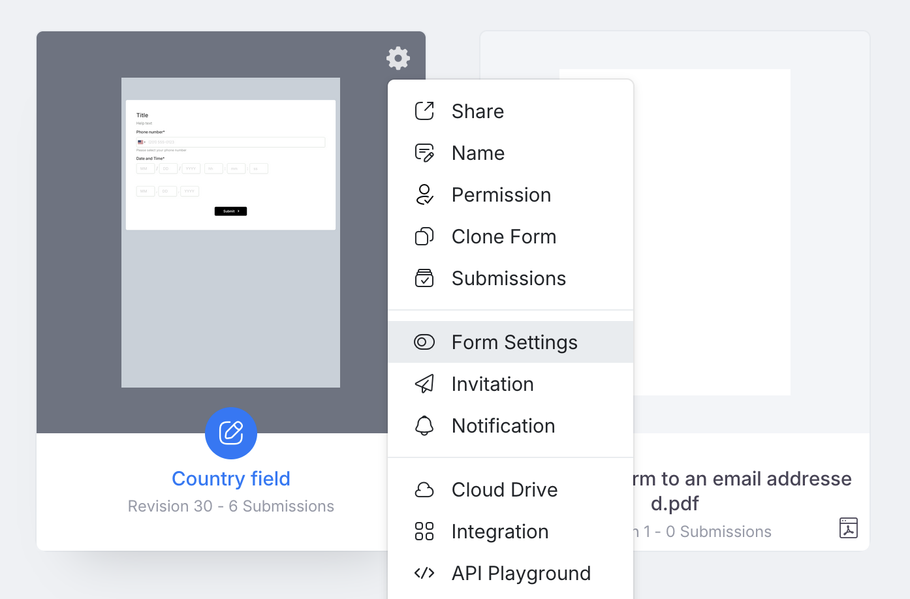Image resolution: width=910 pixels, height=599 pixels.
Task: Open Submissions from the menu
Action: (509, 279)
